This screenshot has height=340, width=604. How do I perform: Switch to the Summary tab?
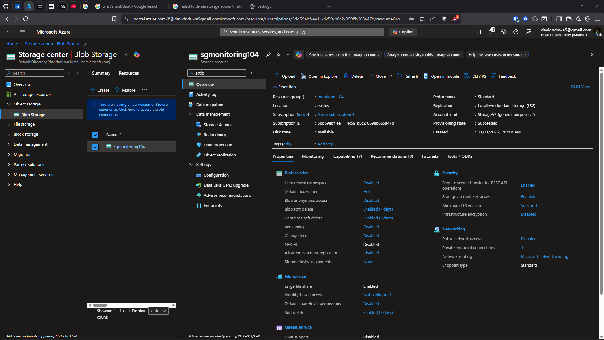[x=101, y=73]
